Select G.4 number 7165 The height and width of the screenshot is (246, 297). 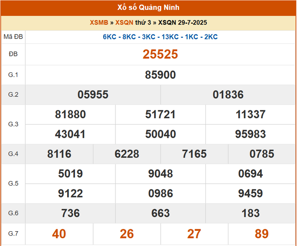[194, 154]
